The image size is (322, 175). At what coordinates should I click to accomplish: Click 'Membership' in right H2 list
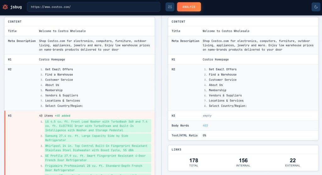tap(218, 90)
